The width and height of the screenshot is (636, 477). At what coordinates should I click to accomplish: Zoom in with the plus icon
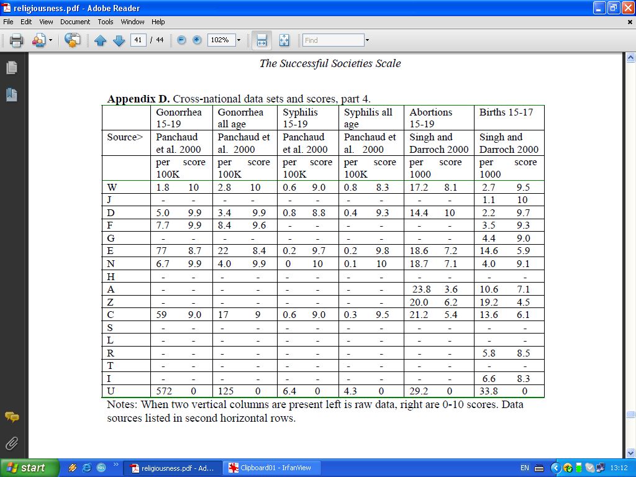point(198,40)
